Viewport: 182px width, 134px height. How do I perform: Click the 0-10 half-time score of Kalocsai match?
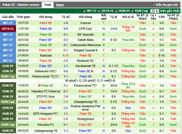click(162, 55)
